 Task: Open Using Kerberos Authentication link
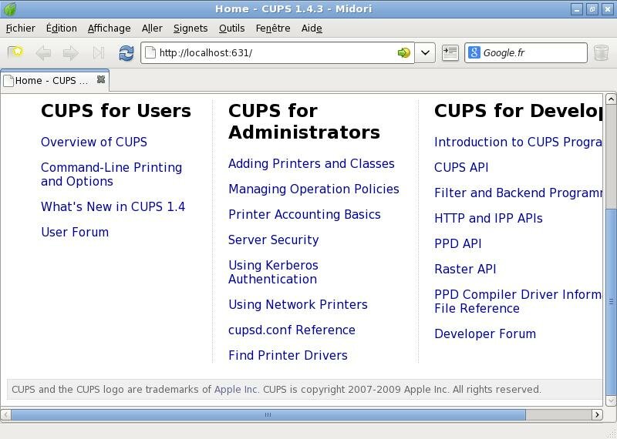click(273, 272)
